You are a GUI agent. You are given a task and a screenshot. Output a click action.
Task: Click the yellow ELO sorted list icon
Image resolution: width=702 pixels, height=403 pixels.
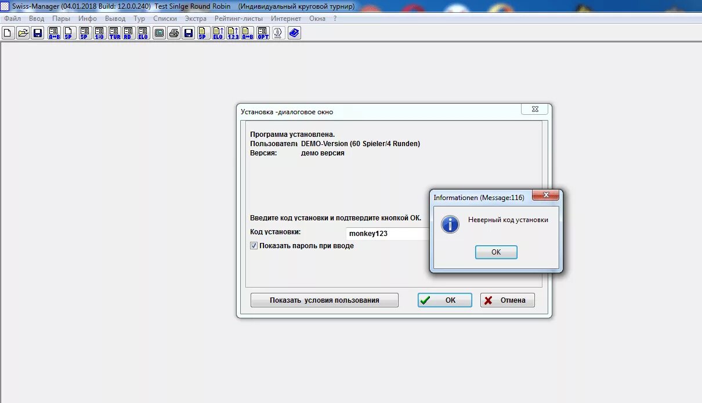pos(218,33)
